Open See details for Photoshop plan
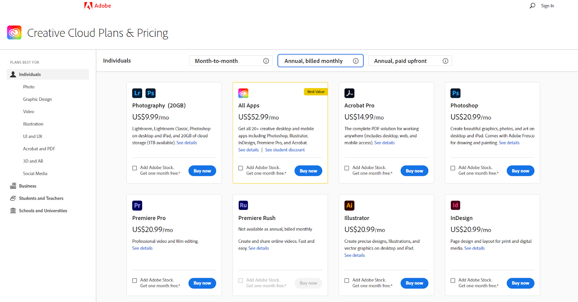Screen dimensions: 578x302 pos(509,143)
